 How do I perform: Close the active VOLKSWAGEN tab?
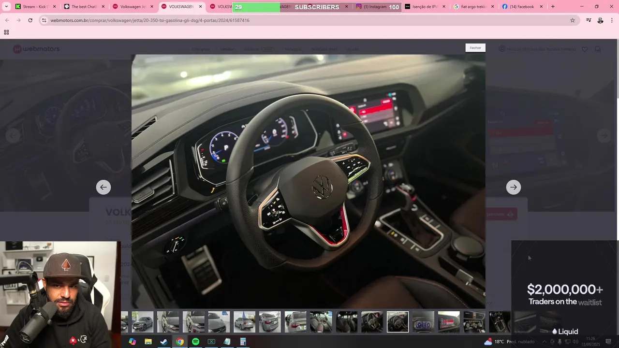tap(200, 7)
